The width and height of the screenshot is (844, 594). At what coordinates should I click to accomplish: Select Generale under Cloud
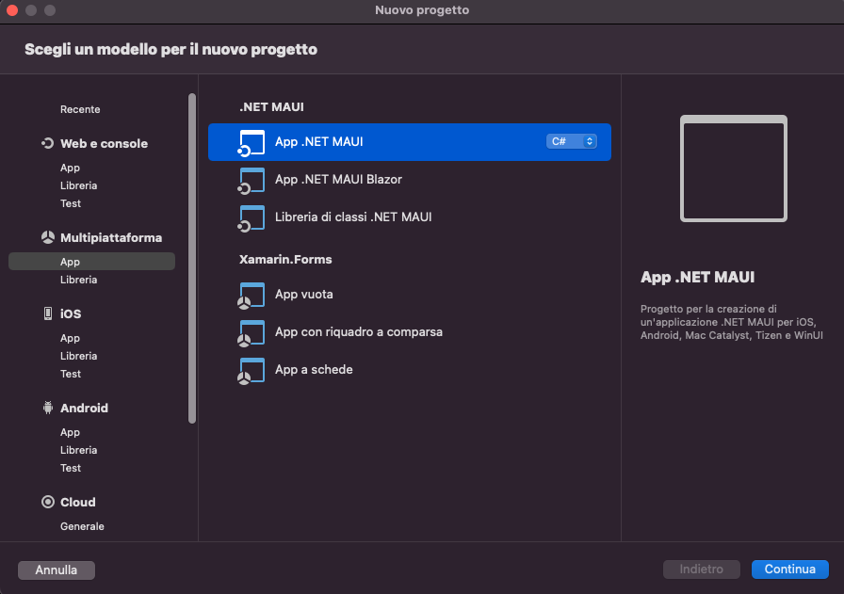[x=82, y=526]
